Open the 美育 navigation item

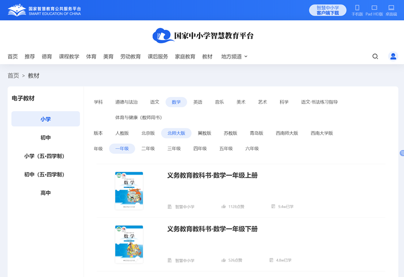(108, 57)
